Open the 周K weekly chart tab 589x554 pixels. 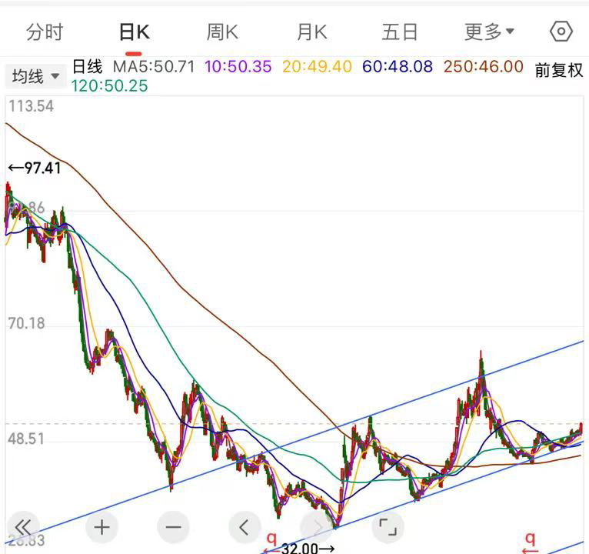point(222,32)
